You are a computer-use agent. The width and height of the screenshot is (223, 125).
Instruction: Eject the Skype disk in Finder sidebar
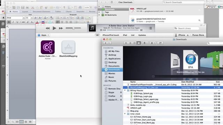(121, 92)
